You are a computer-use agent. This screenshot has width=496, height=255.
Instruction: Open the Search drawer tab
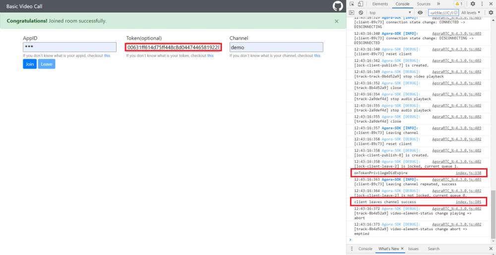[x=434, y=249]
